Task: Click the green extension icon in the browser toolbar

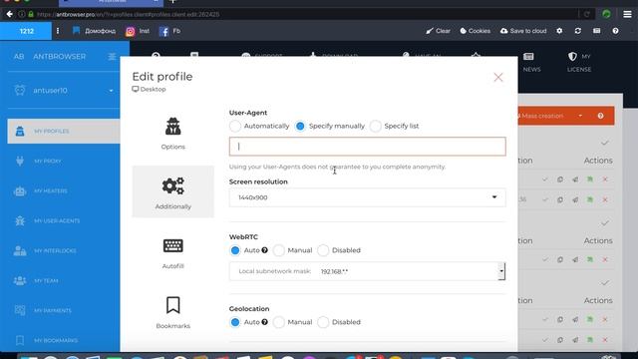Action: [x=607, y=14]
